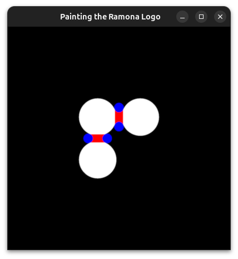Click the window title 'Painting the Ramona Logo'
The width and height of the screenshot is (238, 259).
click(110, 17)
